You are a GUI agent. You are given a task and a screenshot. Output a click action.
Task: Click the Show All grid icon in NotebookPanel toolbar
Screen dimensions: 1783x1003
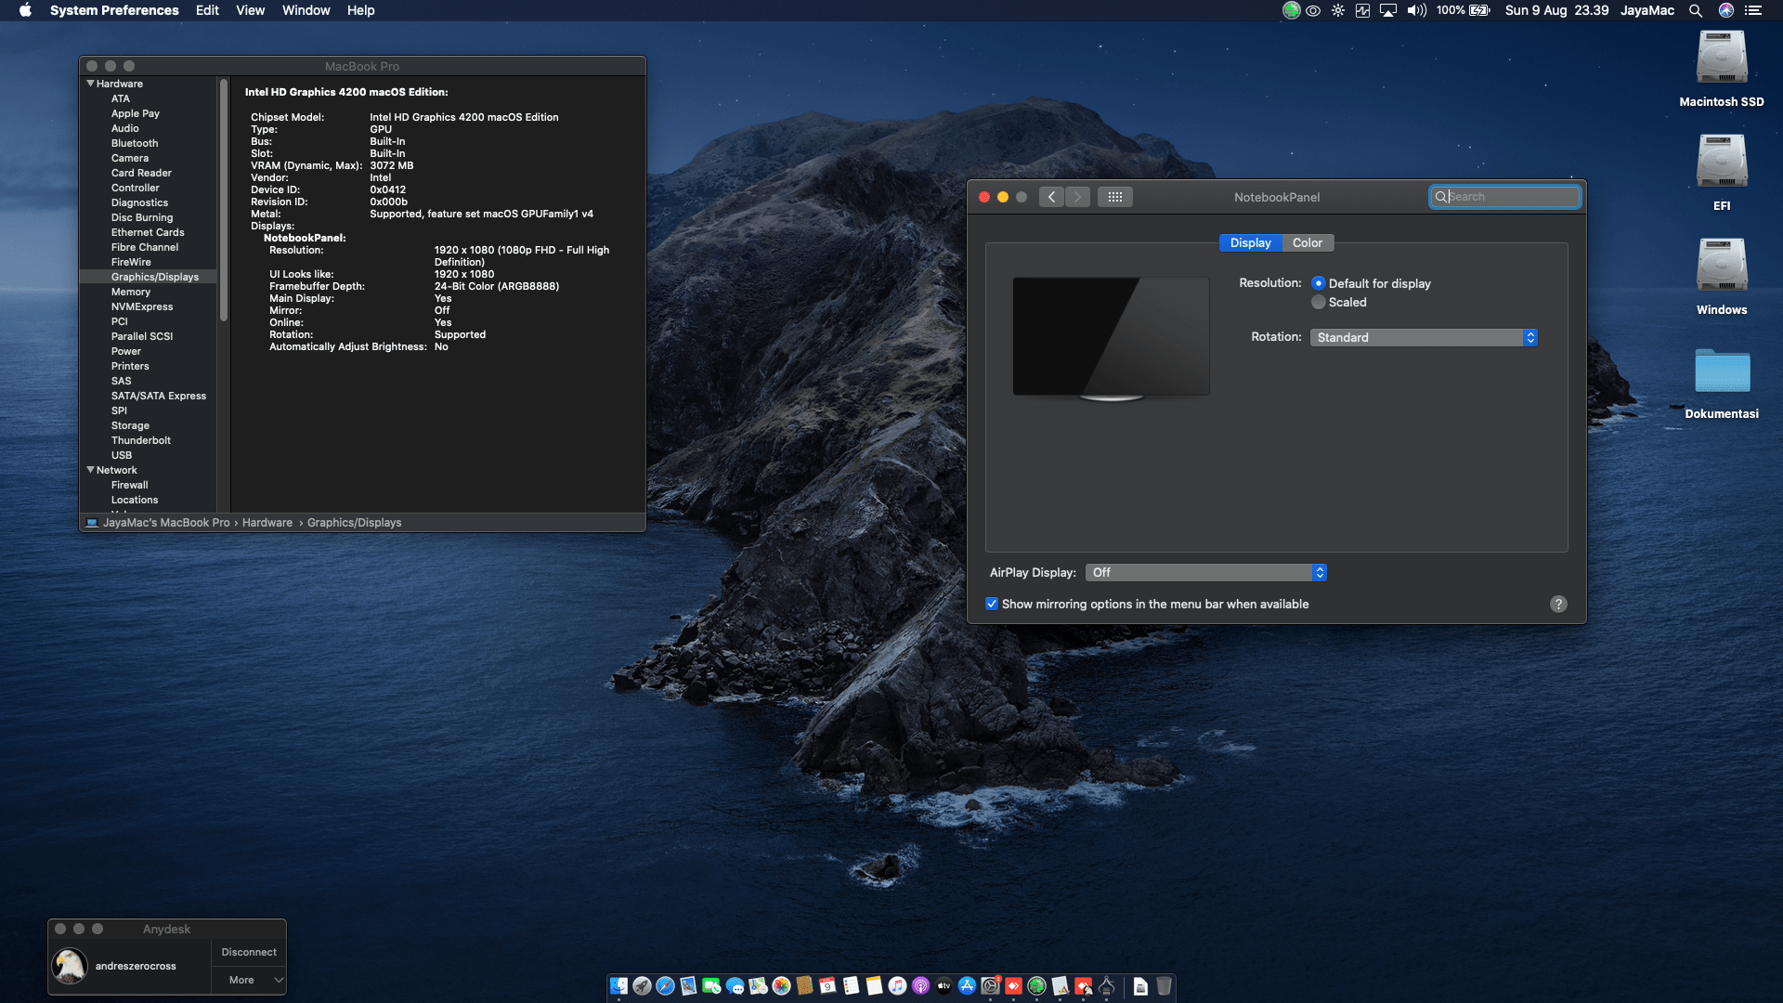[x=1114, y=197]
